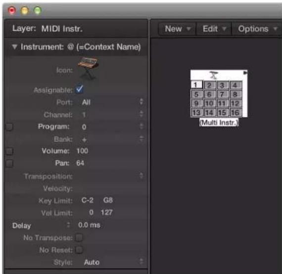Select sub-channel 14 in Multi Instrument
This screenshot has width=282, height=274.
pyautogui.click(x=210, y=113)
